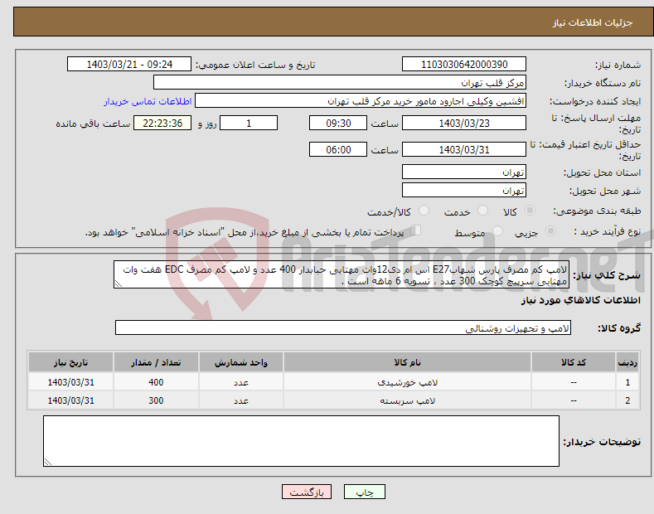
Task: Select the جزیی purchase type radio
Action: point(550,230)
